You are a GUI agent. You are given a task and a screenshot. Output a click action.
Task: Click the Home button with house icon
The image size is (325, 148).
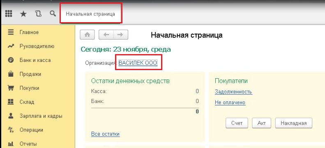click(87, 35)
